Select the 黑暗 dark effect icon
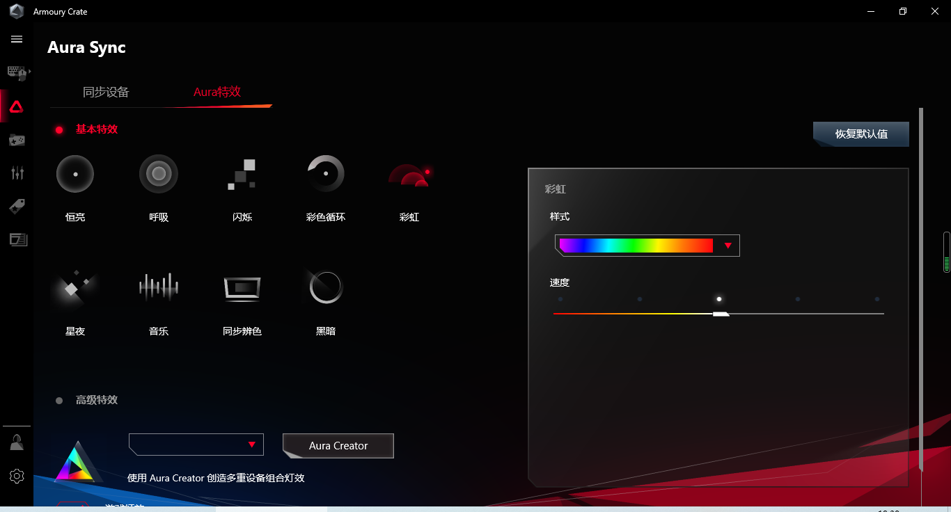This screenshot has width=951, height=512. (x=326, y=287)
